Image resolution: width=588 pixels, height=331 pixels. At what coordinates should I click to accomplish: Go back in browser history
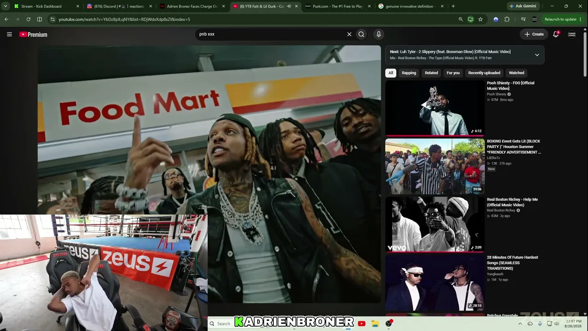pyautogui.click(x=6, y=19)
